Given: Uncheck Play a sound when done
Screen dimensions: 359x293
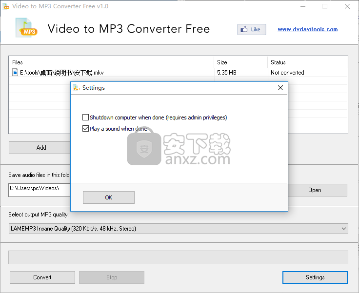Looking at the screenshot, I should click(x=86, y=129).
